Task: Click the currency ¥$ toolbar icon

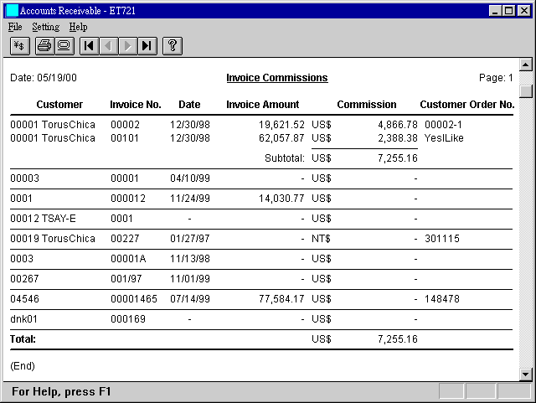Action: click(19, 45)
